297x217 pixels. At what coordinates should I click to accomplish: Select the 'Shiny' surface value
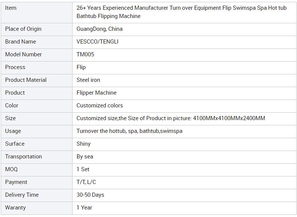click(x=83, y=144)
